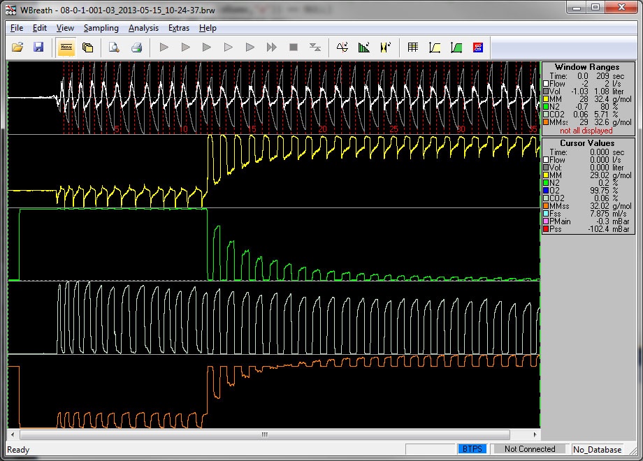Toggle the yellow Menu toolbar button
The height and width of the screenshot is (461, 643).
[66, 47]
